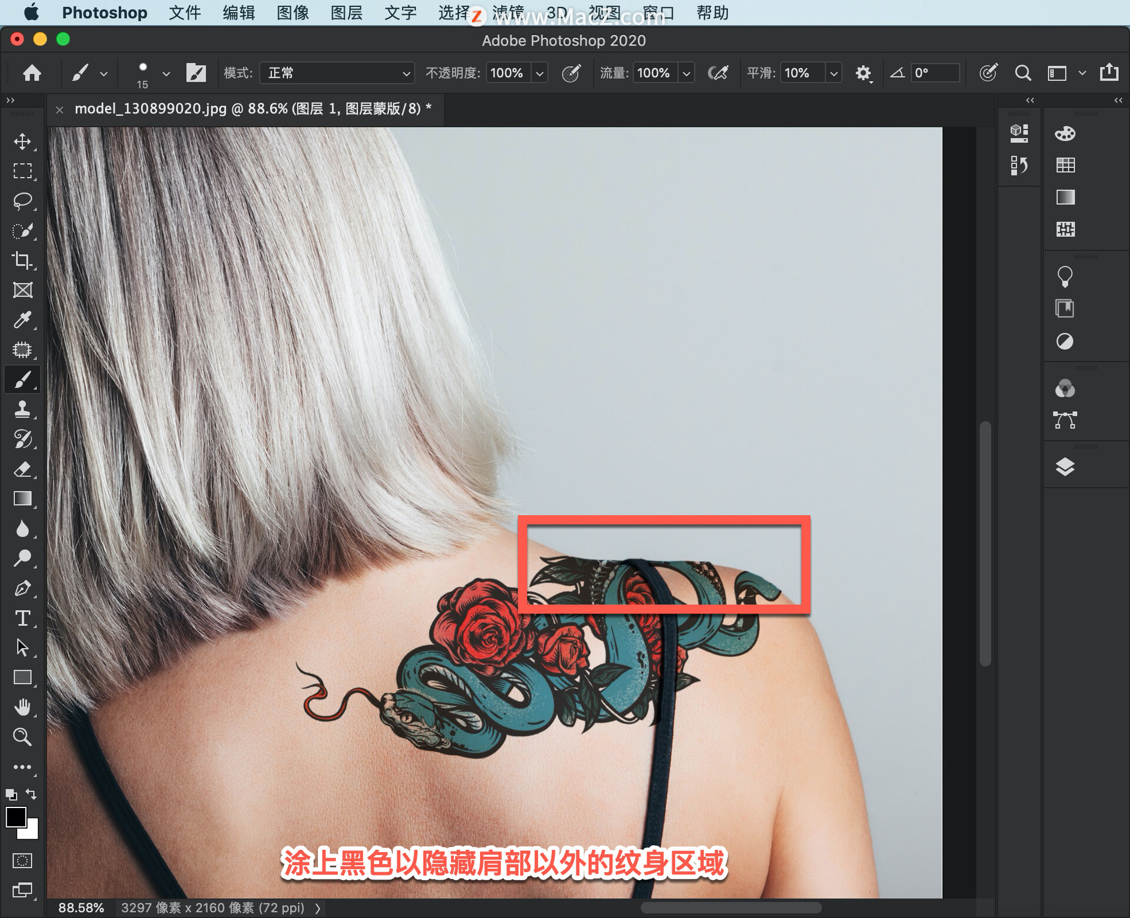
Task: Open the Color panel icon
Action: tap(1065, 133)
